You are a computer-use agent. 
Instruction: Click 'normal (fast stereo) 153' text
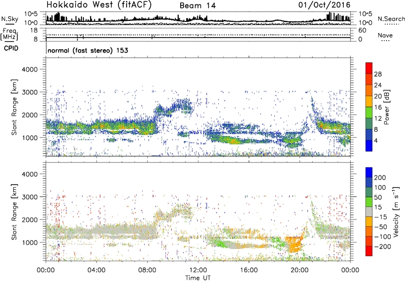88,51
